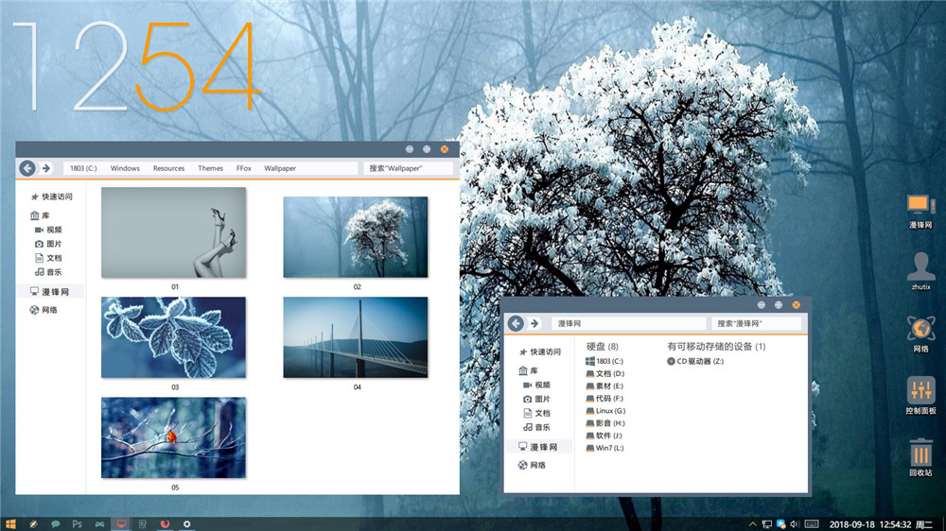
Task: Click the back arrow in the Wallpaper window
Action: [x=27, y=168]
